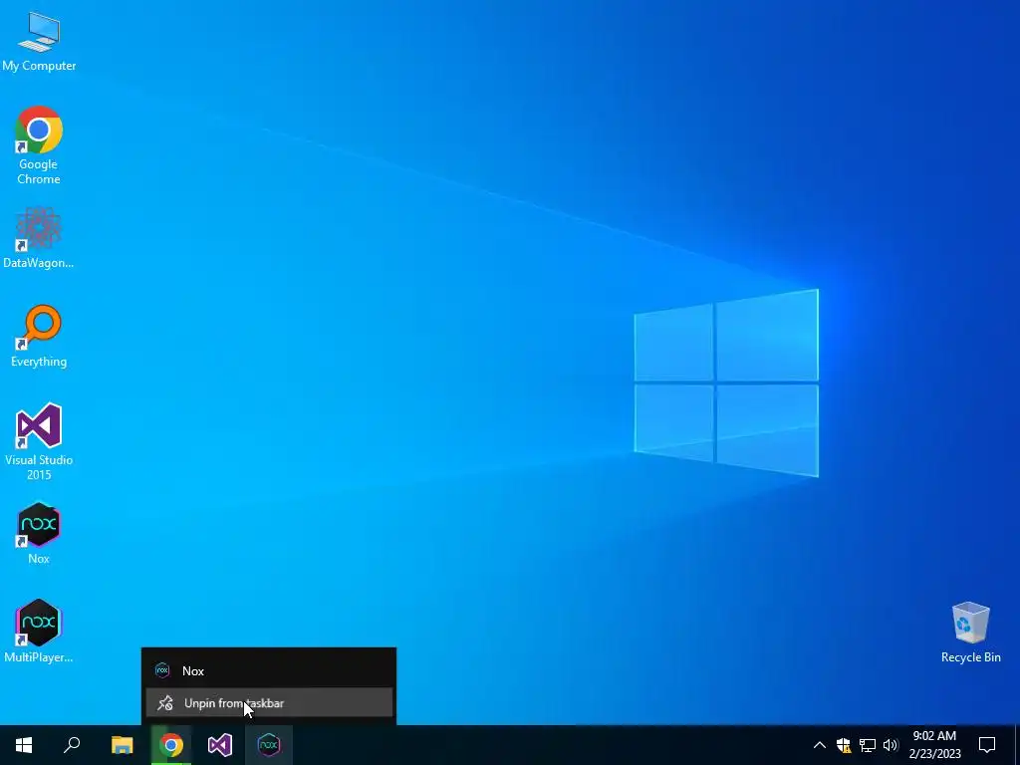
Task: Open network status tray icon
Action: click(868, 745)
